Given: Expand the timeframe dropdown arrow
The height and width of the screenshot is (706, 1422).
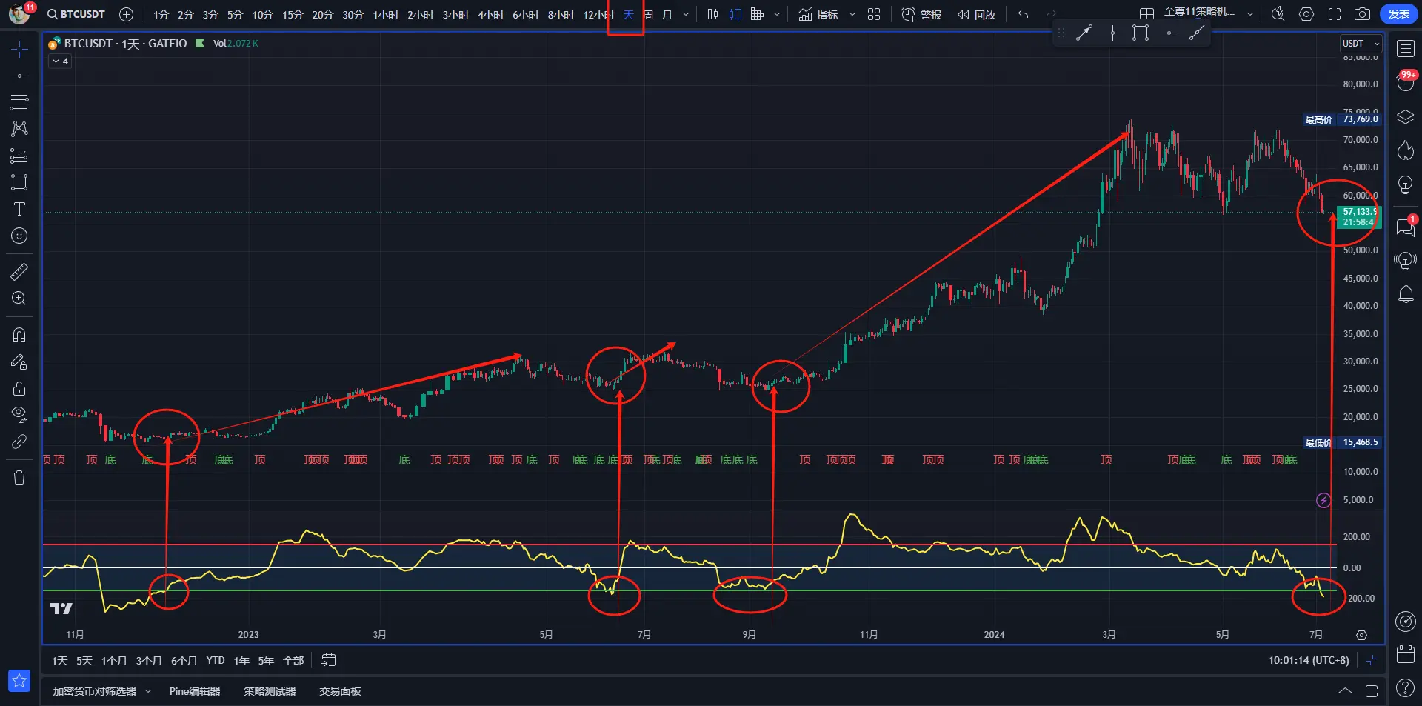Looking at the screenshot, I should click(x=685, y=14).
